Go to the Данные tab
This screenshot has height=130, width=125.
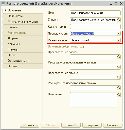point(23,27)
